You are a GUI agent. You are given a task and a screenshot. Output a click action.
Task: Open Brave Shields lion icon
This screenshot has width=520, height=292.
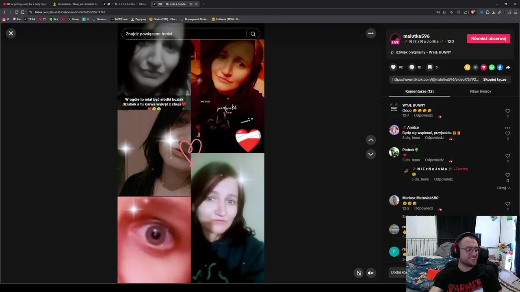coord(473,12)
